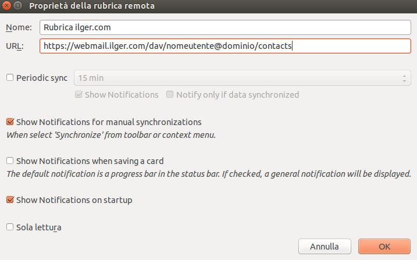Click the Sola lettura label text
417x260 pixels.
(39, 227)
